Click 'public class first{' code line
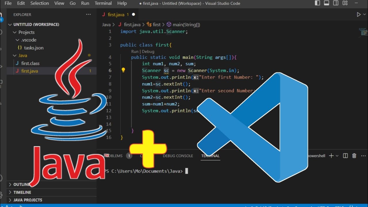Viewport: 368px width, 207px height. [x=146, y=45]
